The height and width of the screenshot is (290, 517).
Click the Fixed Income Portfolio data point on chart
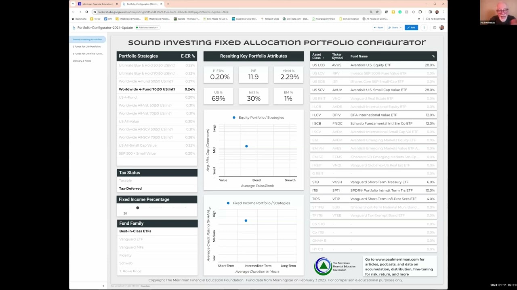pyautogui.click(x=246, y=221)
